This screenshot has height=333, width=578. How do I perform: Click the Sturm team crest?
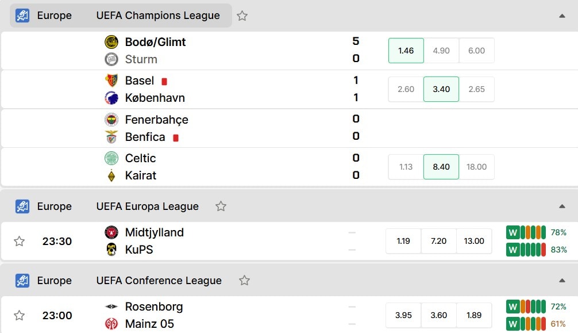pos(111,59)
